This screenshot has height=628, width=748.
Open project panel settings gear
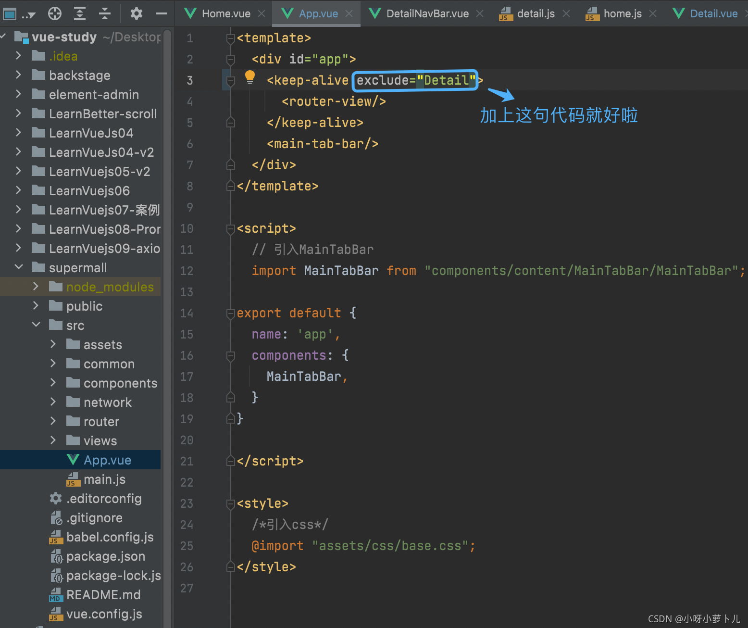tap(137, 13)
